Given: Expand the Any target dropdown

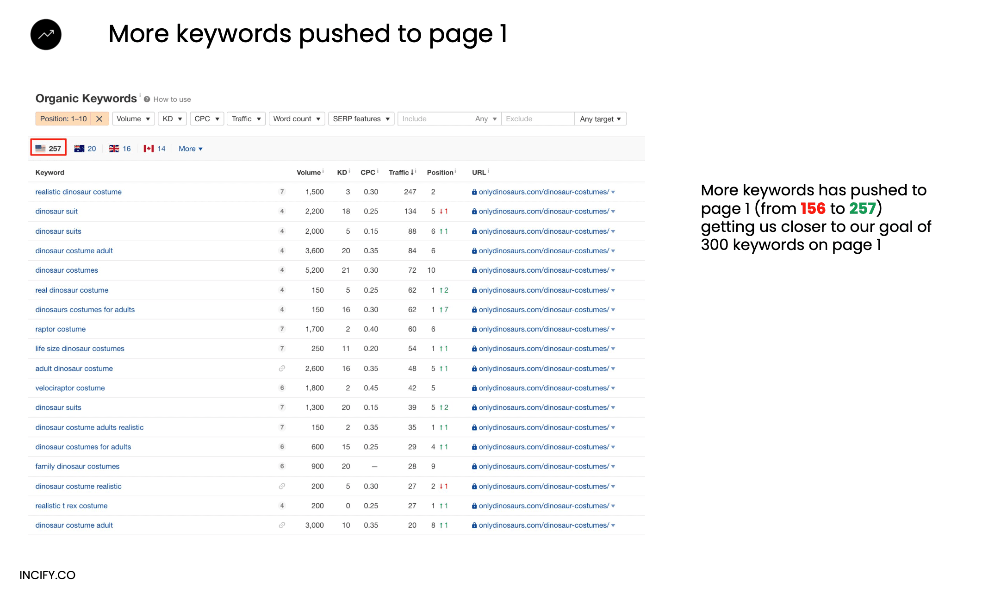Looking at the screenshot, I should 600,119.
